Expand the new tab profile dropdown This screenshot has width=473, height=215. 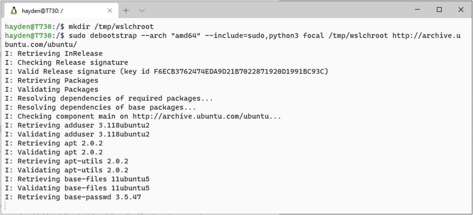pyautogui.click(x=142, y=11)
